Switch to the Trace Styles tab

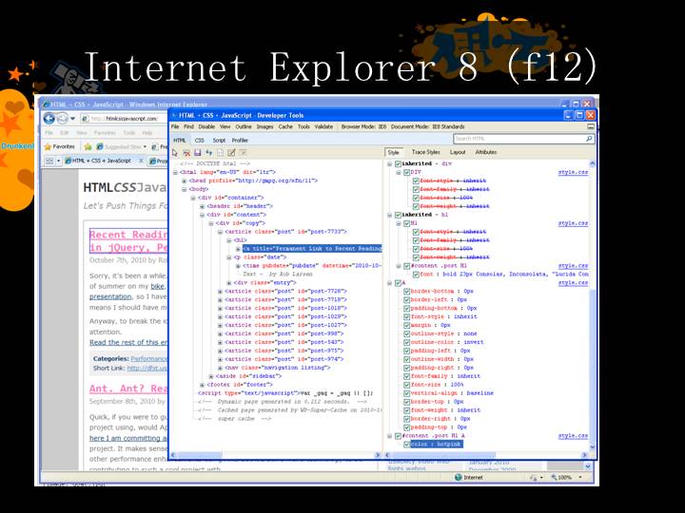pos(425,152)
